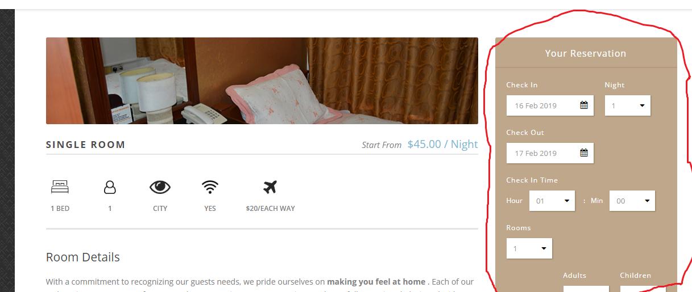This screenshot has width=692, height=292.
Task: Click the $45.00 / Night price text
Action: pos(442,144)
